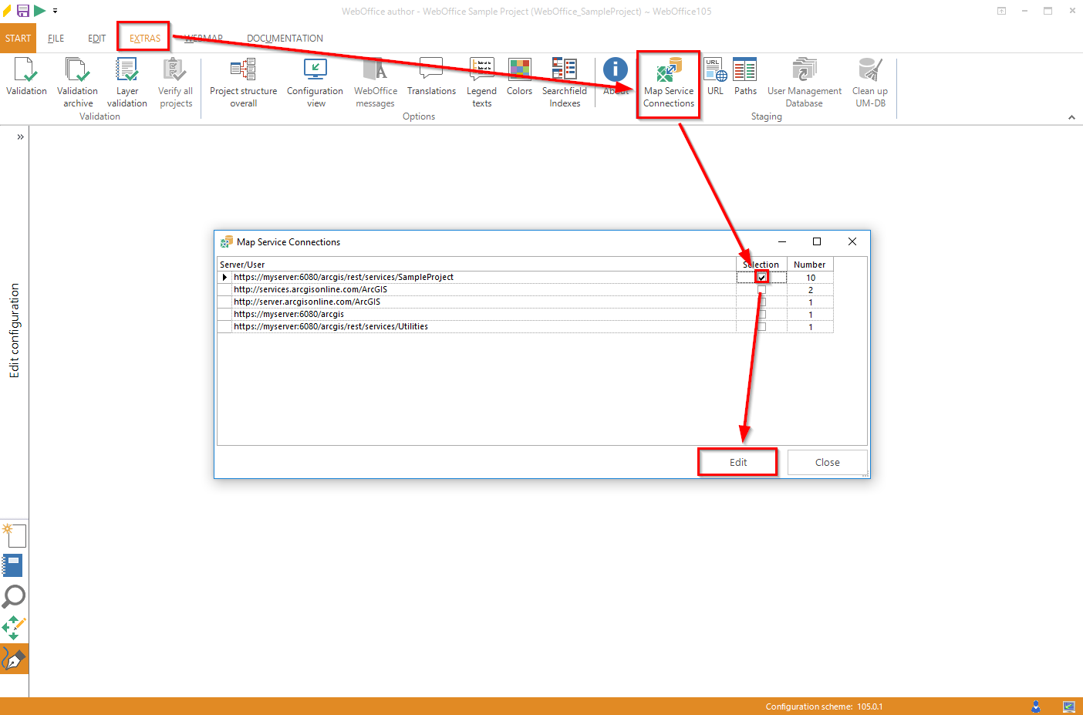The image size is (1083, 715).
Task: Open the EDIT tab
Action: pyautogui.click(x=96, y=38)
